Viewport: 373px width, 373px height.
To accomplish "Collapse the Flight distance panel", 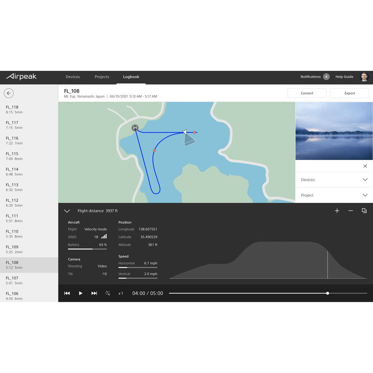I will pos(67,211).
